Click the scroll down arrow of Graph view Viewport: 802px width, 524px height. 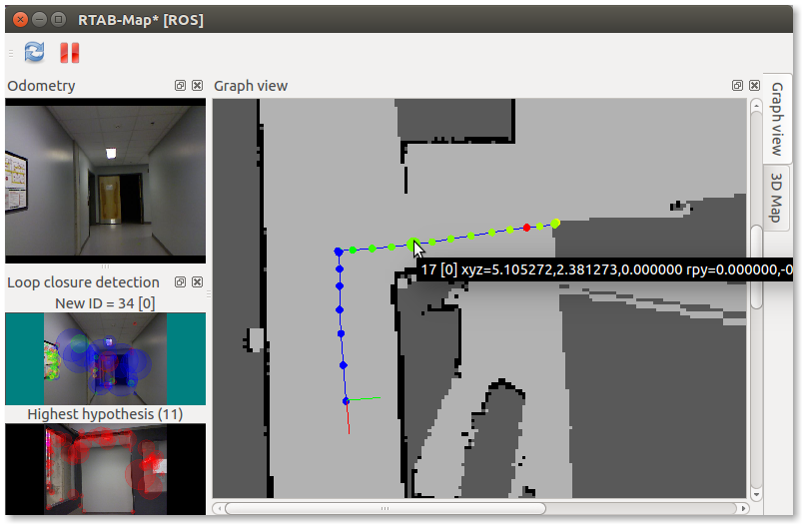[756, 493]
